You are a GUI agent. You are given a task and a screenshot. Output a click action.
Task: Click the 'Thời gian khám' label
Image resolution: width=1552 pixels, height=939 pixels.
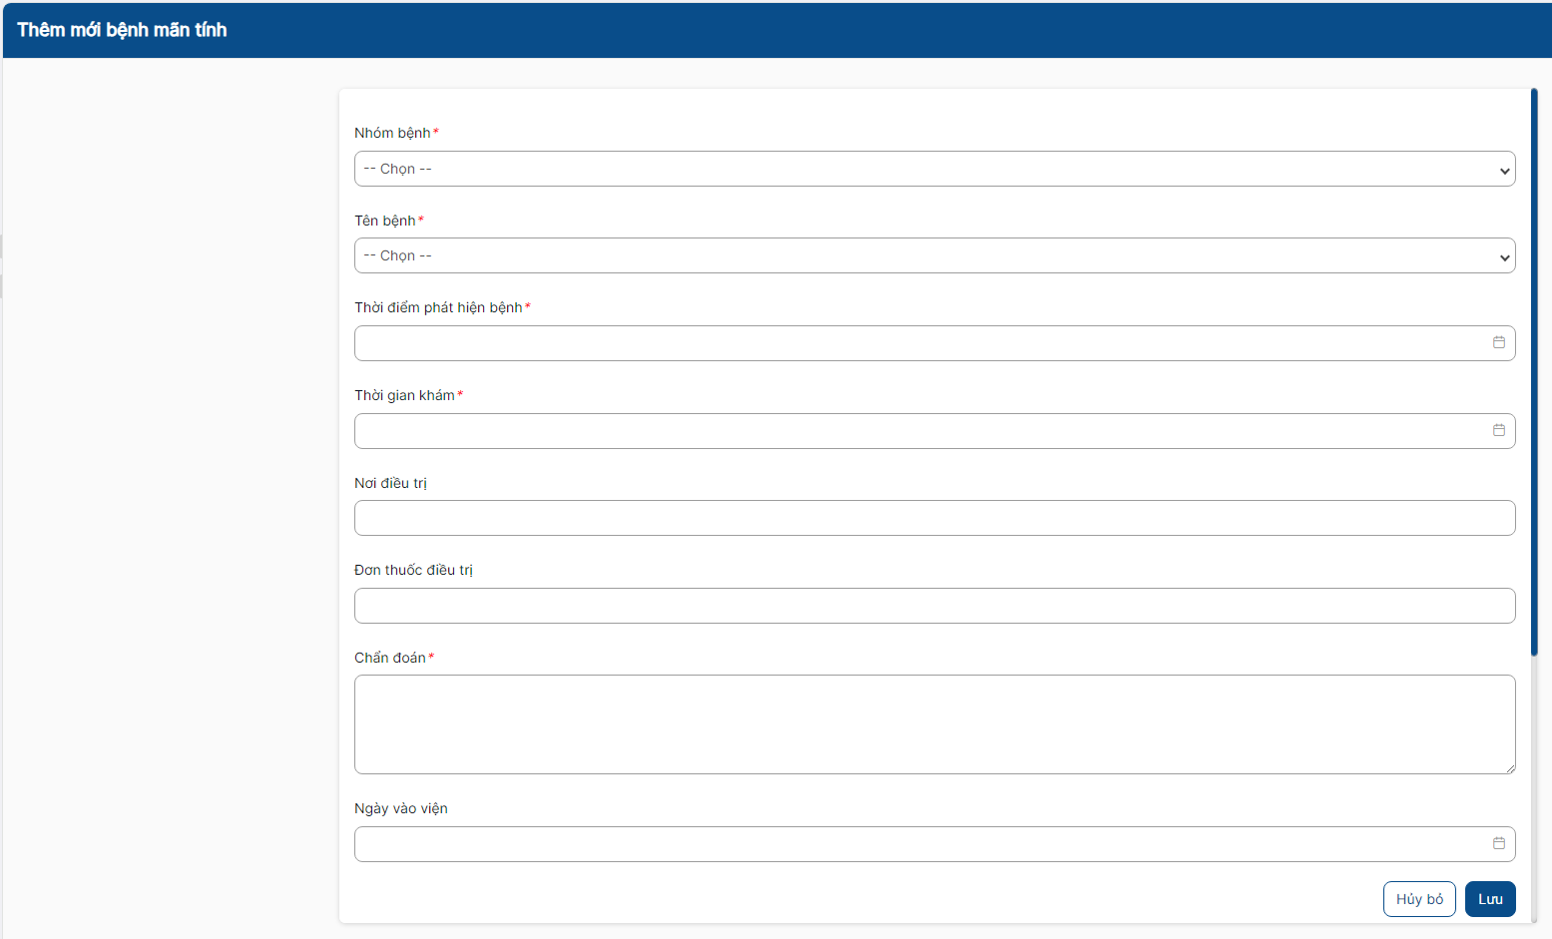click(404, 395)
